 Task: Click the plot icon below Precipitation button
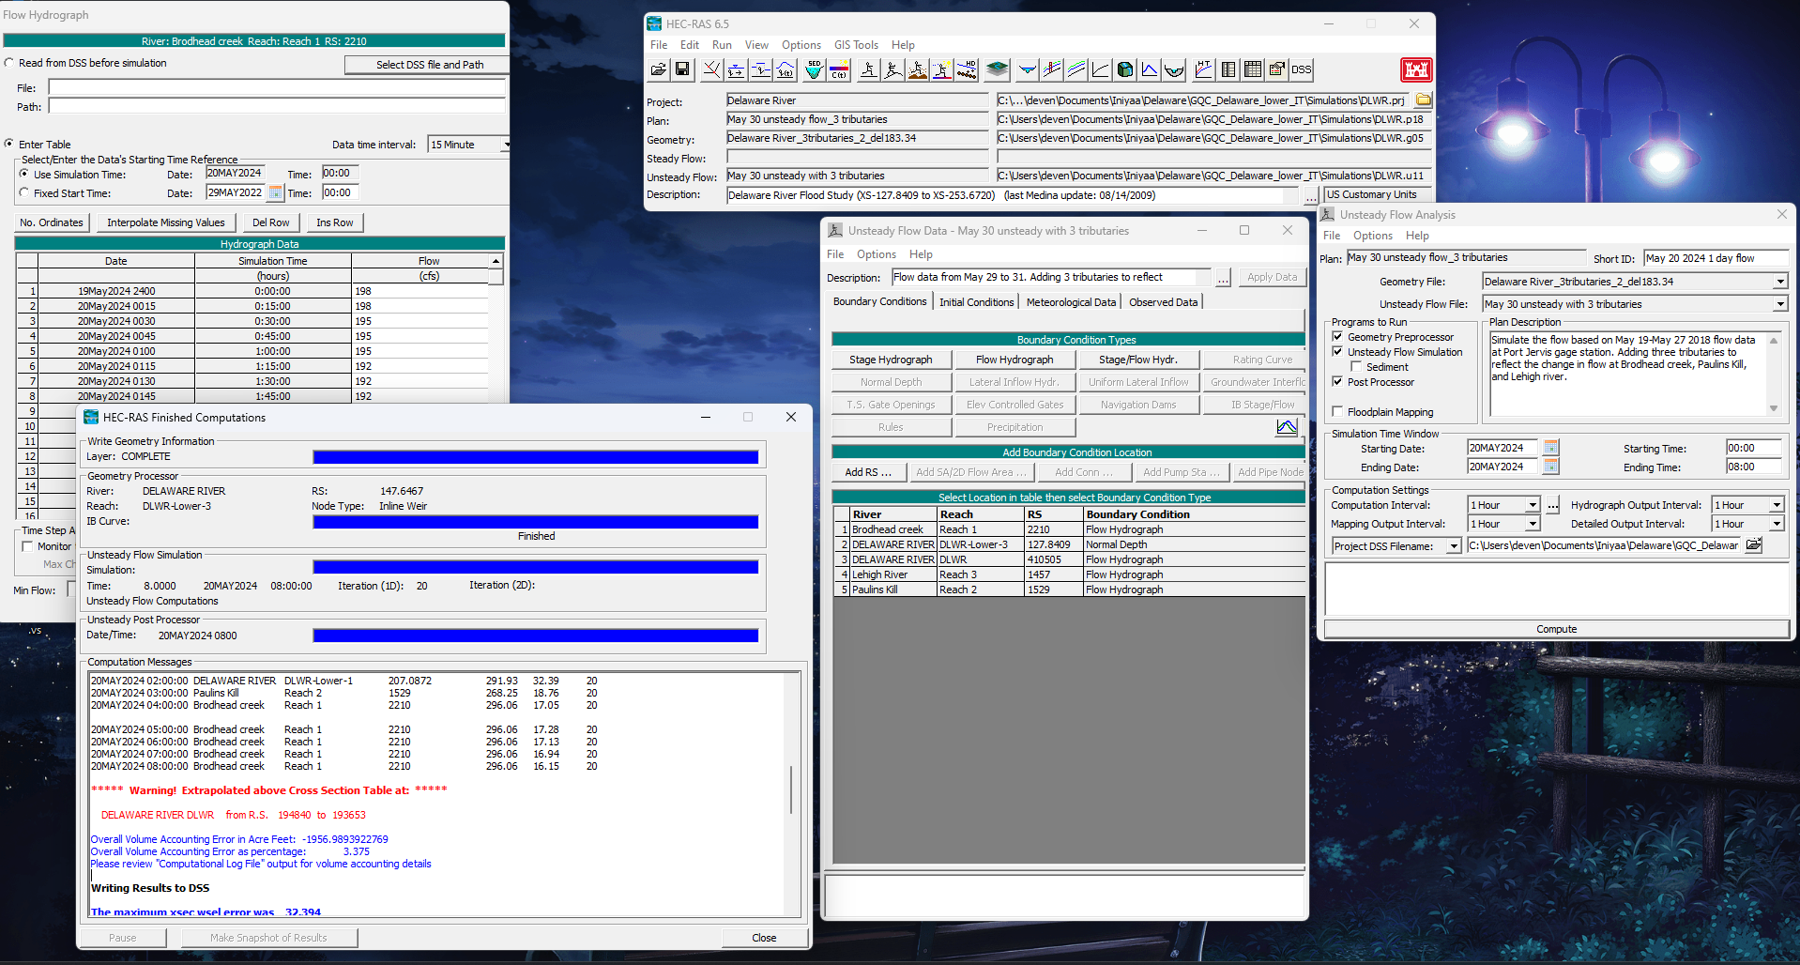(1287, 427)
